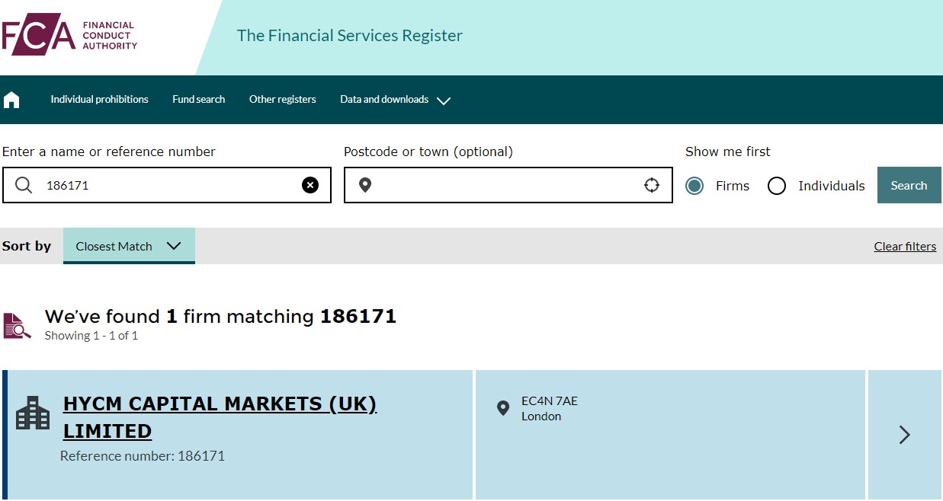
Task: Click the Clear filters link
Action: coord(905,247)
